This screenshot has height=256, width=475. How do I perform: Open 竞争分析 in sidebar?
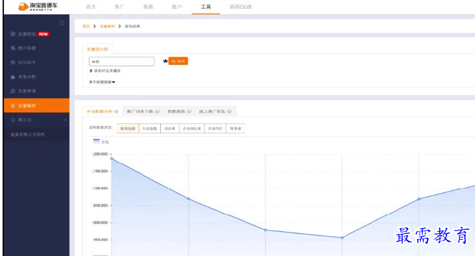(27, 77)
